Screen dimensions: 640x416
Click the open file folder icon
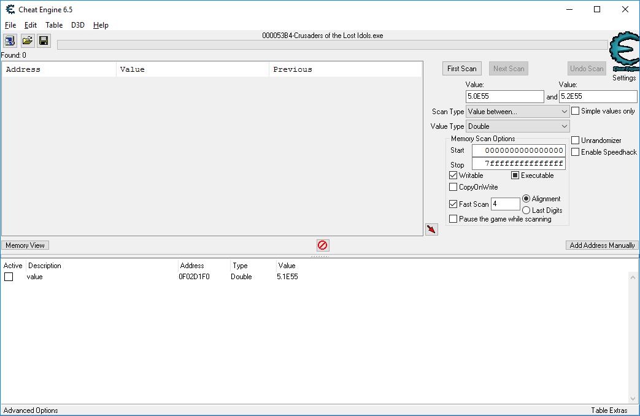[27, 41]
